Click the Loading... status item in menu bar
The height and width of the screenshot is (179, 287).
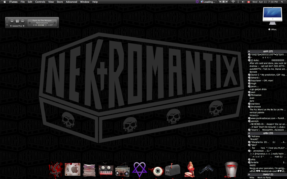point(208,2)
